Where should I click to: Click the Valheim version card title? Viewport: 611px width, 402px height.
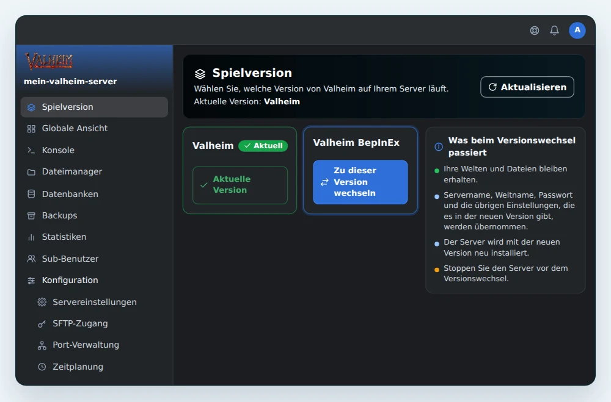coord(213,146)
